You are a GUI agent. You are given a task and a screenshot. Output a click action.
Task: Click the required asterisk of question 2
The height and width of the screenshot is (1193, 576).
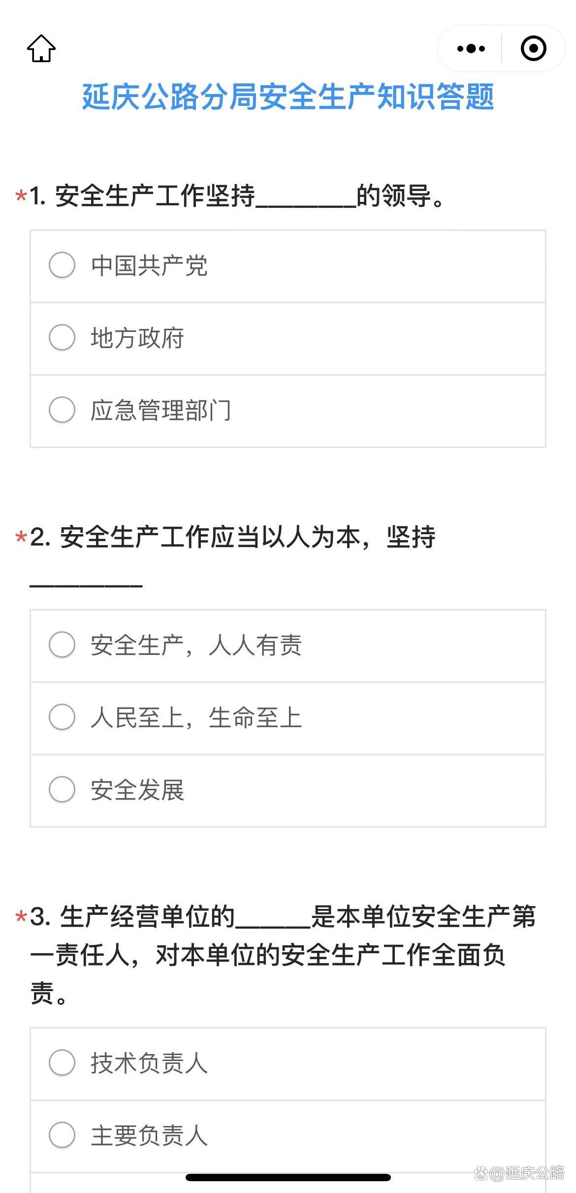pos(21,537)
